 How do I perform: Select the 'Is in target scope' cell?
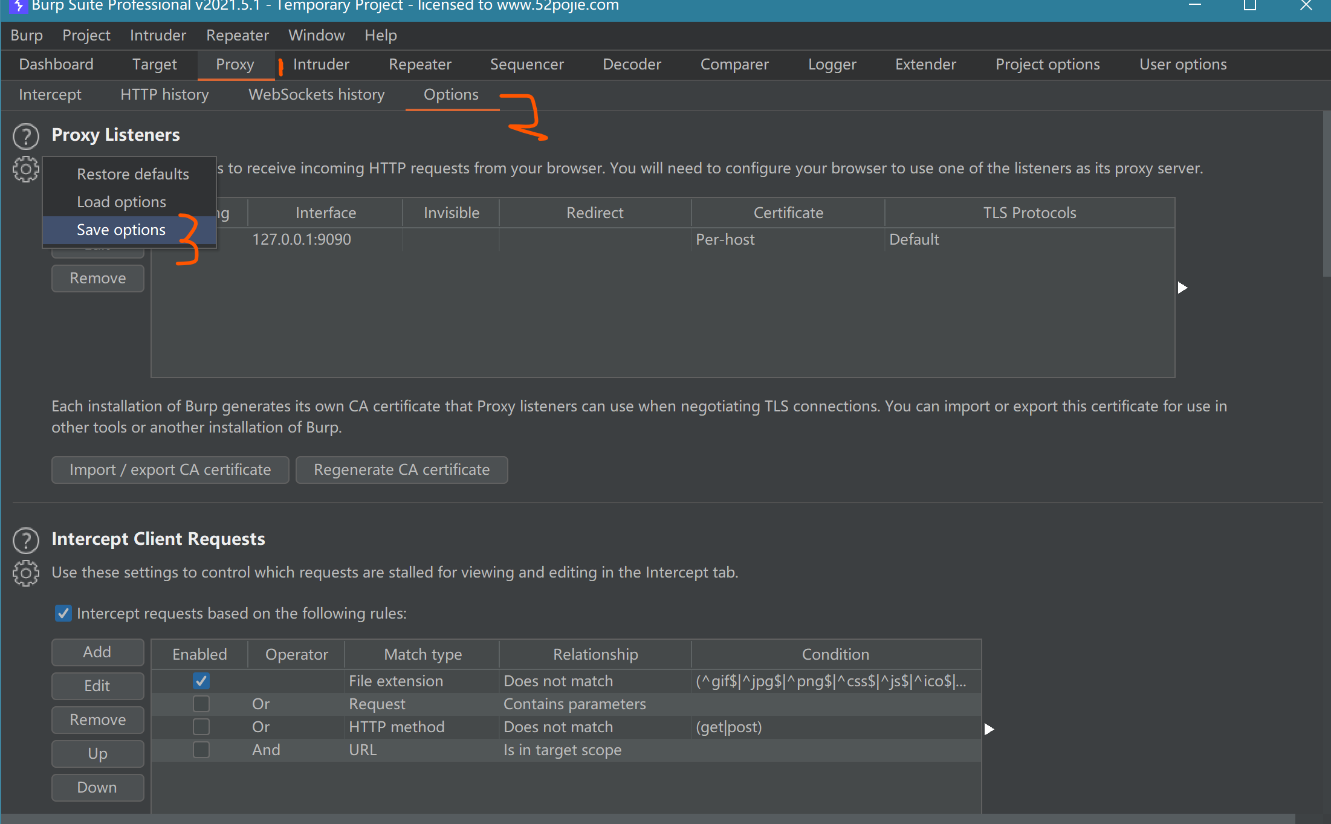point(595,750)
